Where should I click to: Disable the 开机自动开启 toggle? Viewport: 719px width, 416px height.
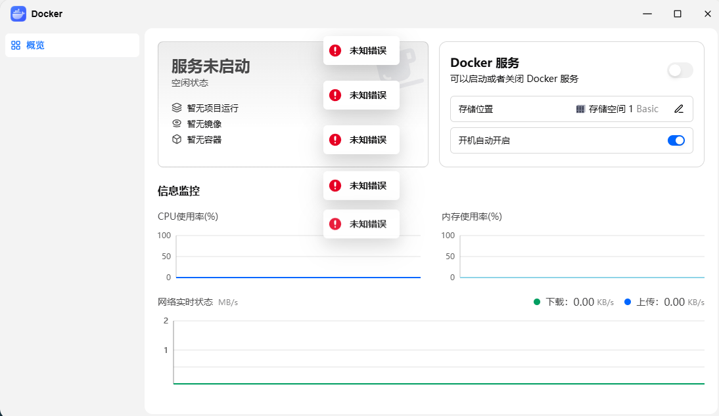(x=676, y=140)
